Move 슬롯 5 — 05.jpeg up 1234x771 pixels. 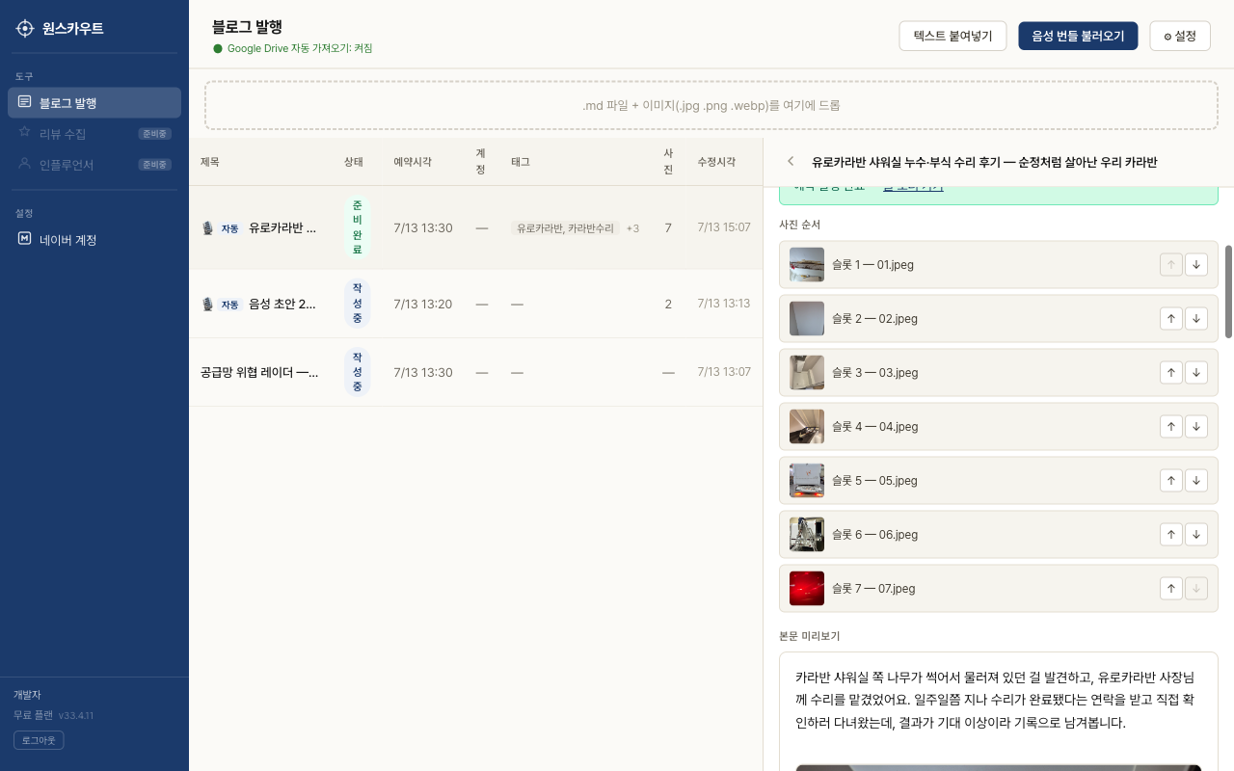pos(1171,480)
